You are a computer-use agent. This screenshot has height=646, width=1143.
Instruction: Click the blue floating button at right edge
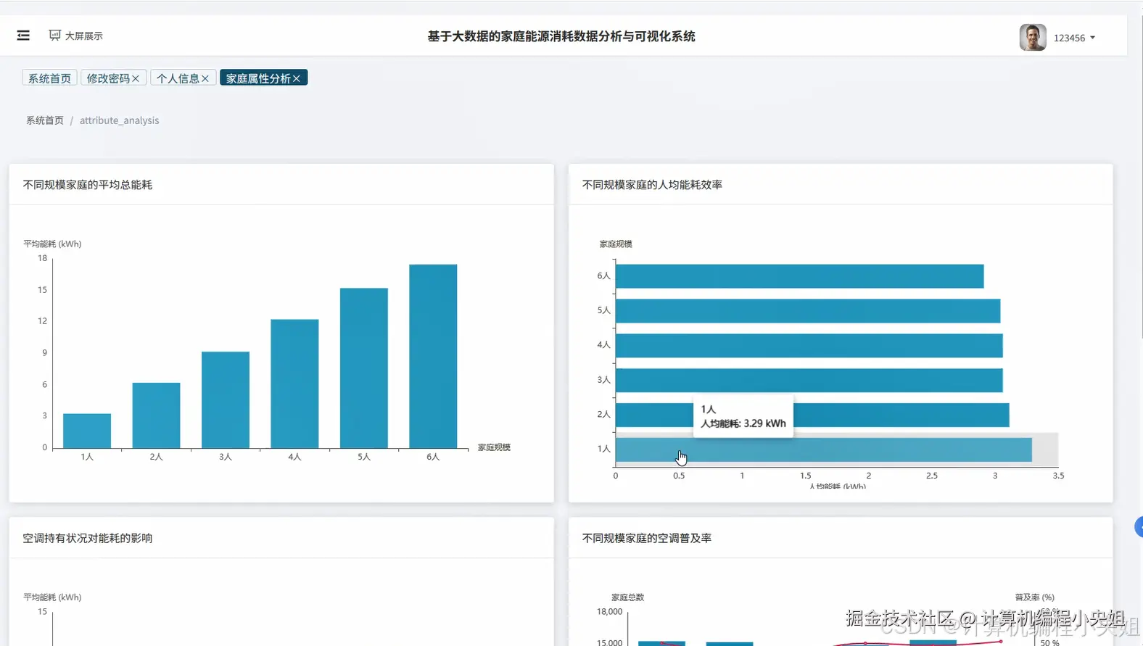[x=1139, y=527]
